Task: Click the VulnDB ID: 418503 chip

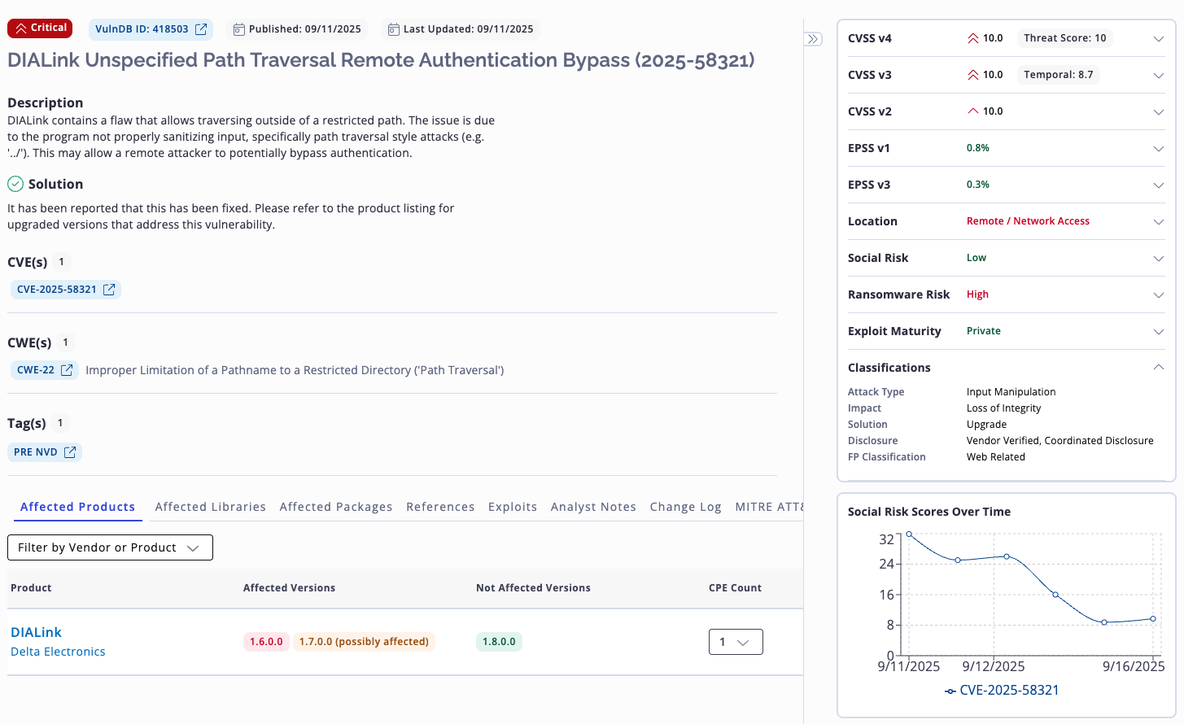Action: [x=151, y=29]
